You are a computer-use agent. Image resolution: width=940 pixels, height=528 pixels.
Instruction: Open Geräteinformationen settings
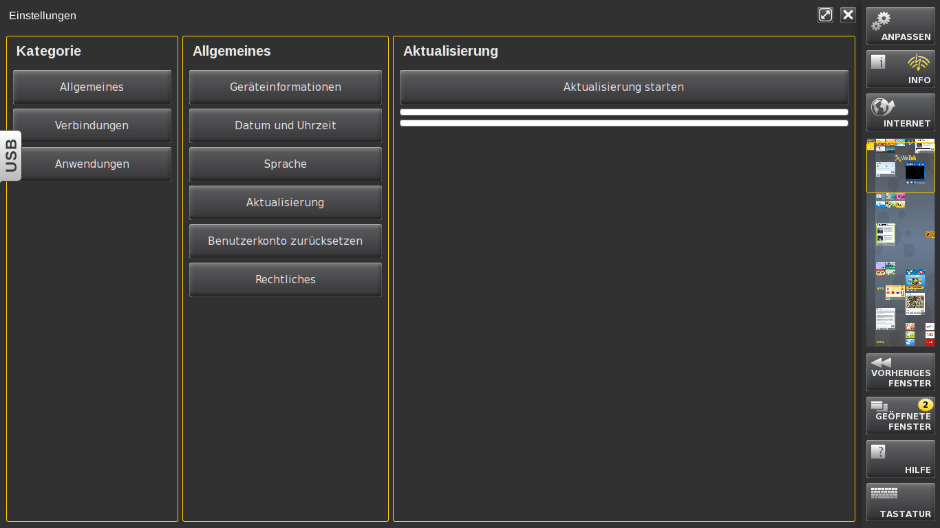pyautogui.click(x=285, y=87)
